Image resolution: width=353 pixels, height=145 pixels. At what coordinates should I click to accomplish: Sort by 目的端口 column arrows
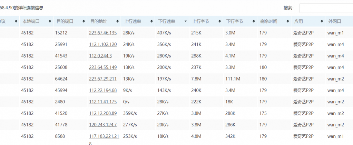[84, 21]
